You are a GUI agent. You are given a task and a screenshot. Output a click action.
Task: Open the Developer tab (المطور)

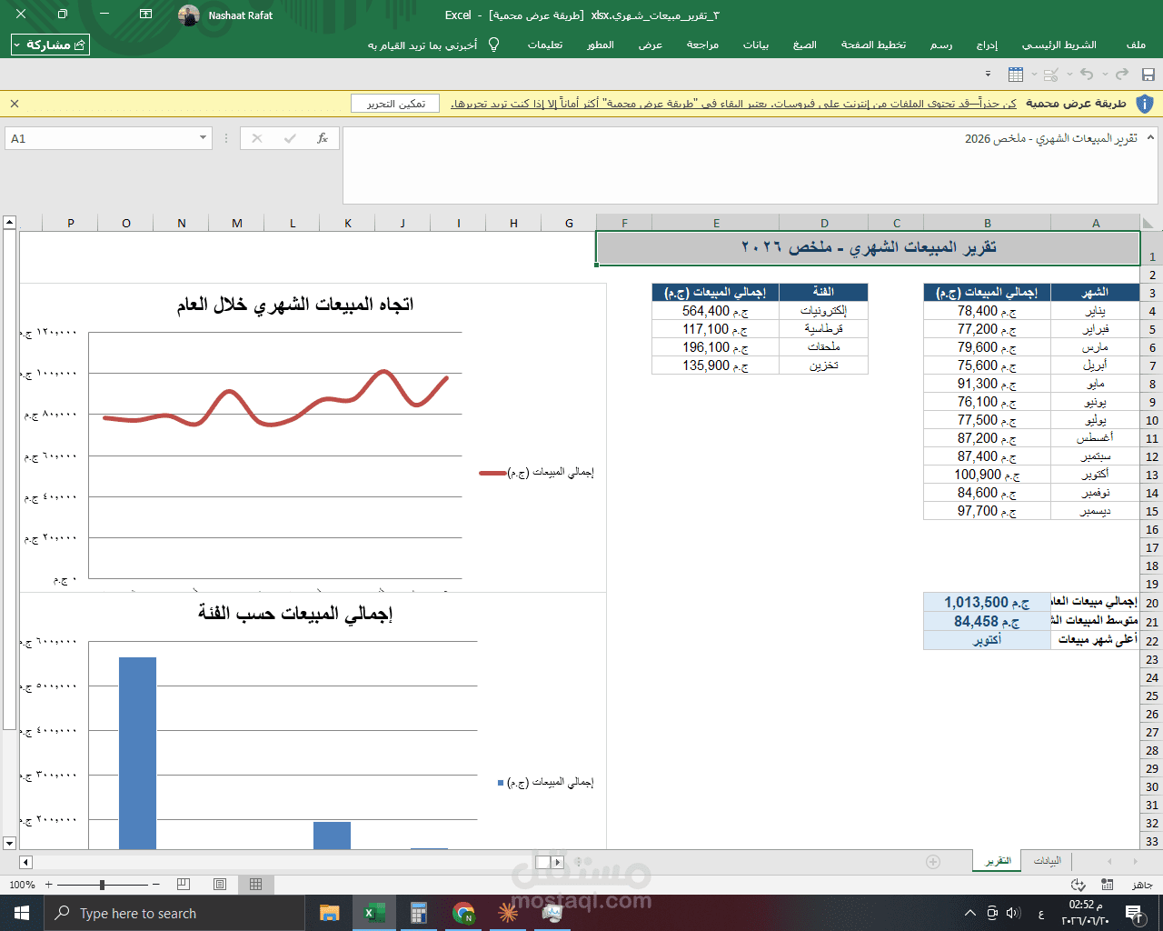click(x=601, y=45)
